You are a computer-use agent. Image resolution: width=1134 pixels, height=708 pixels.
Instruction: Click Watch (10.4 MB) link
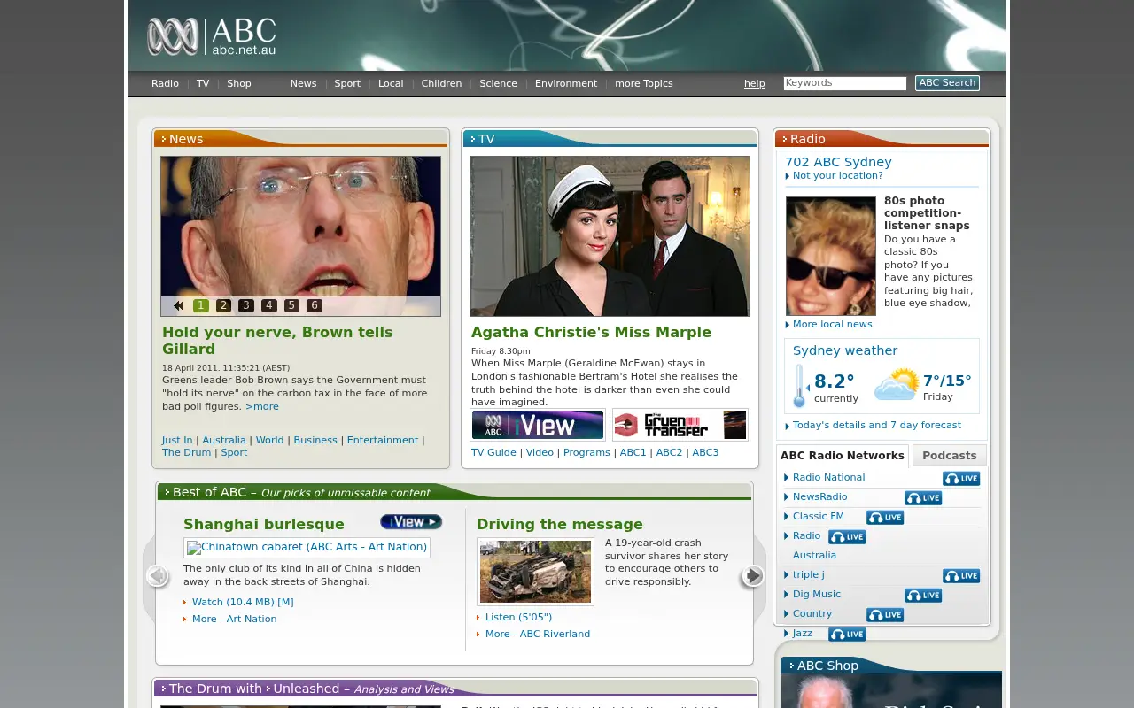tap(243, 602)
